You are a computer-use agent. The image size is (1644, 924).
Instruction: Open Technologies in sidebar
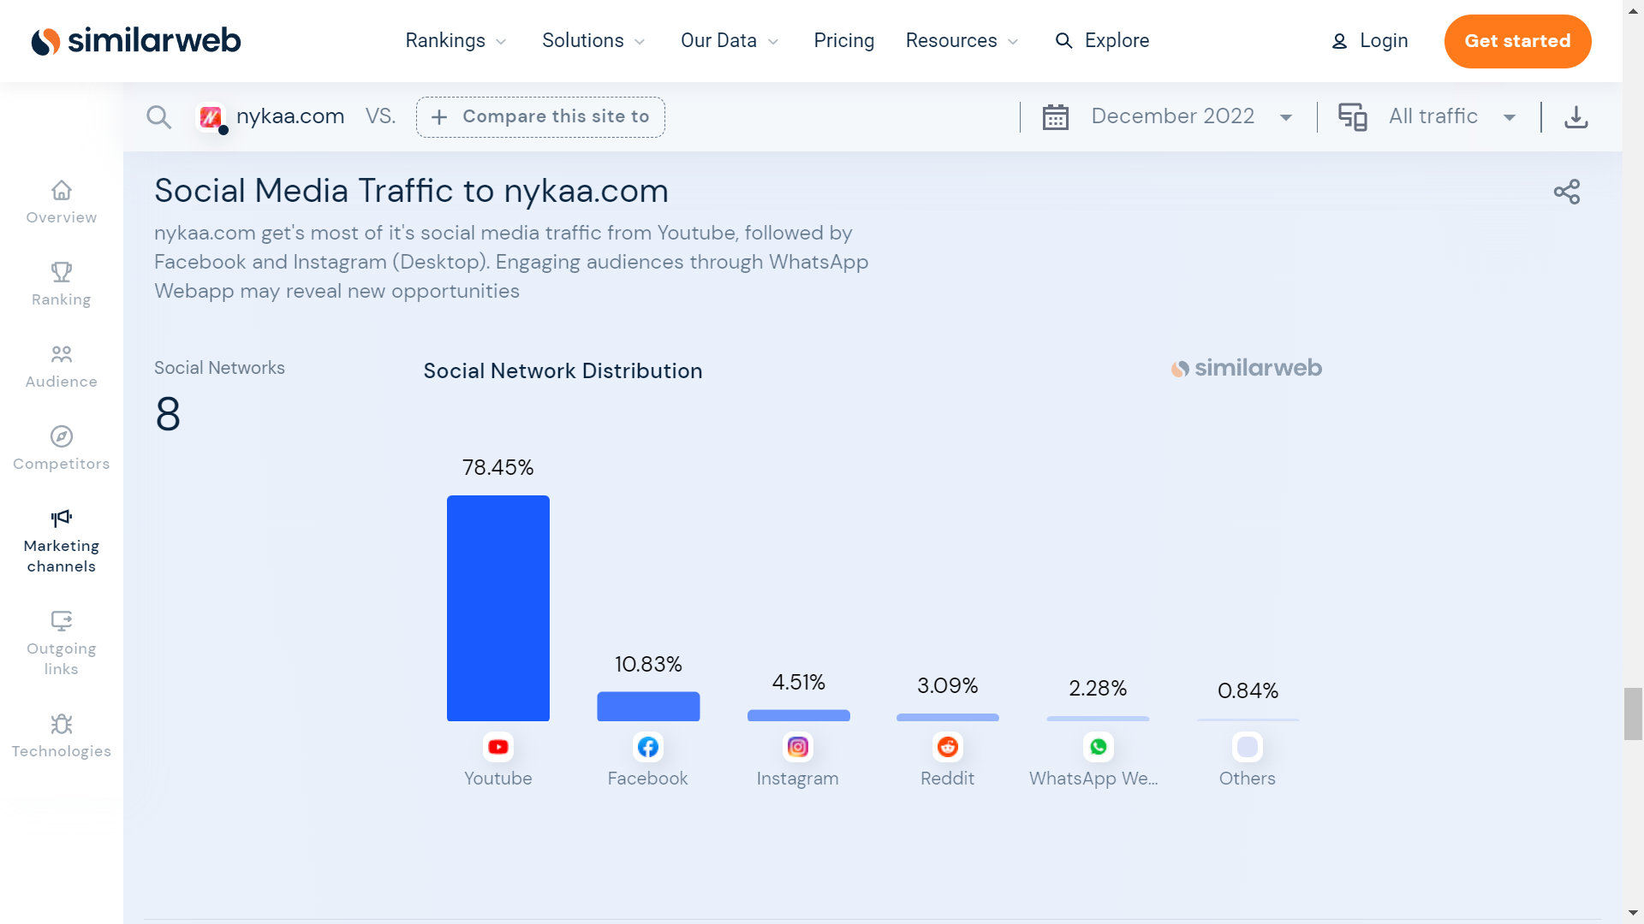[x=62, y=736]
